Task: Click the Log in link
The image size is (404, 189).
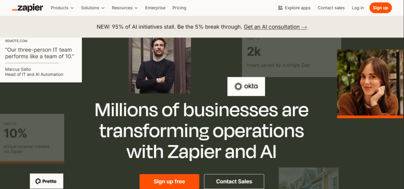Action: click(x=358, y=8)
